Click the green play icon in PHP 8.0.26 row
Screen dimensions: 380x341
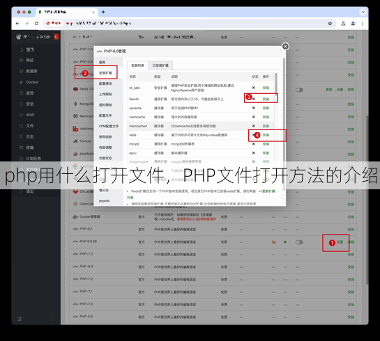tap(285, 242)
